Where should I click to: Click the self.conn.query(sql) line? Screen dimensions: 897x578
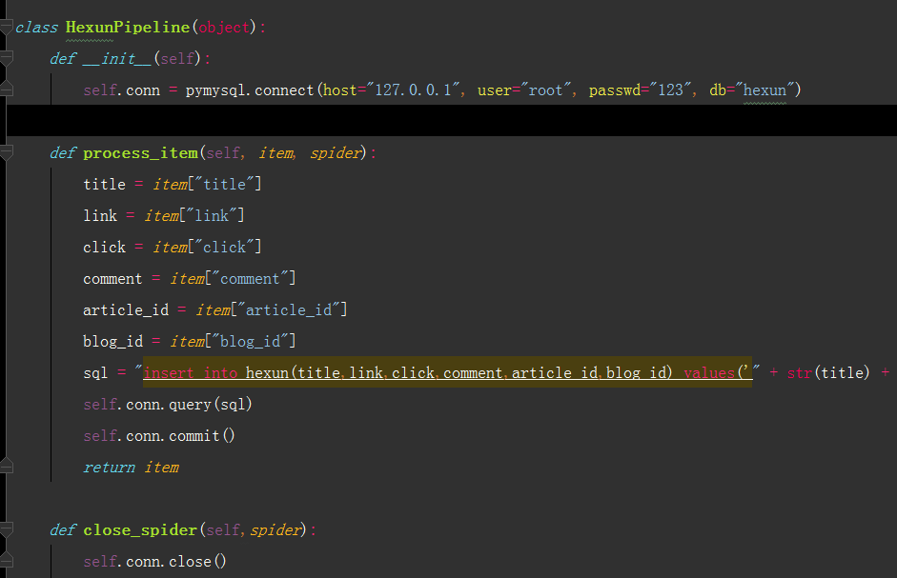tap(168, 404)
